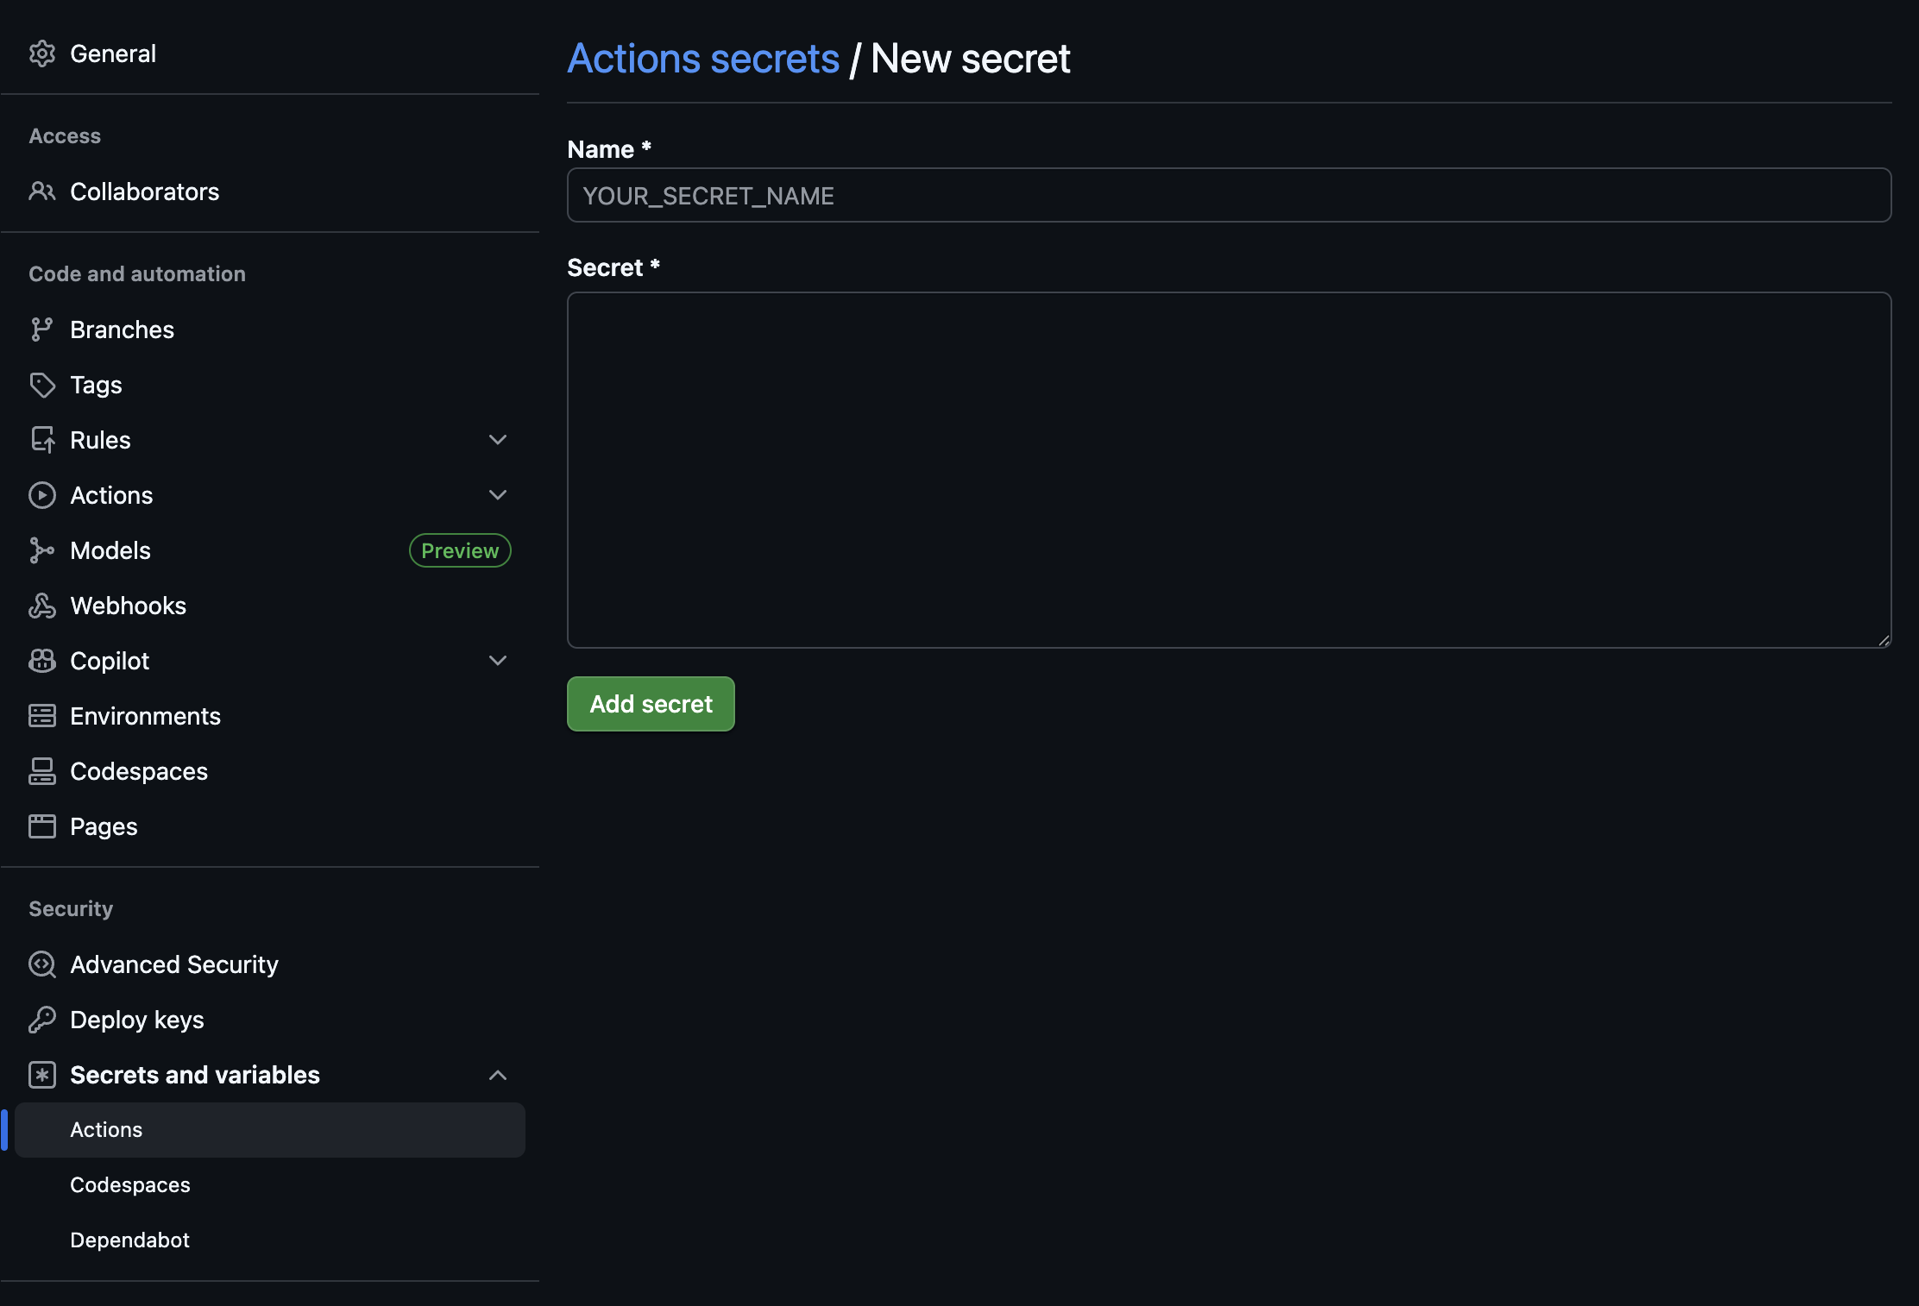Viewport: 1919px width, 1306px height.
Task: Click the Deploy keys key icon
Action: 41,1020
